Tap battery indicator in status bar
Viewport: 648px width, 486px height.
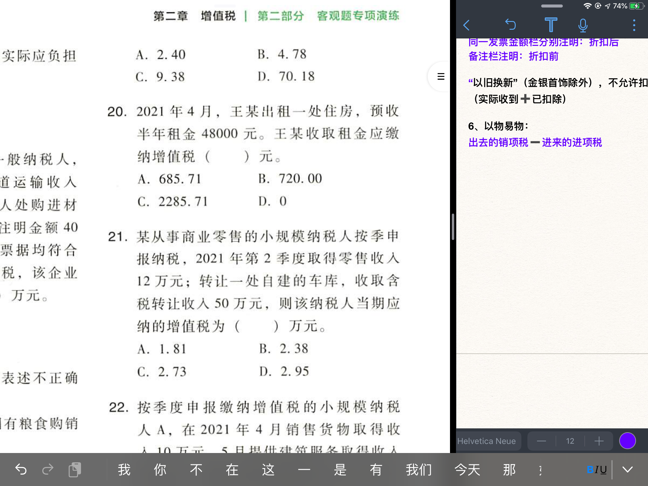click(637, 6)
